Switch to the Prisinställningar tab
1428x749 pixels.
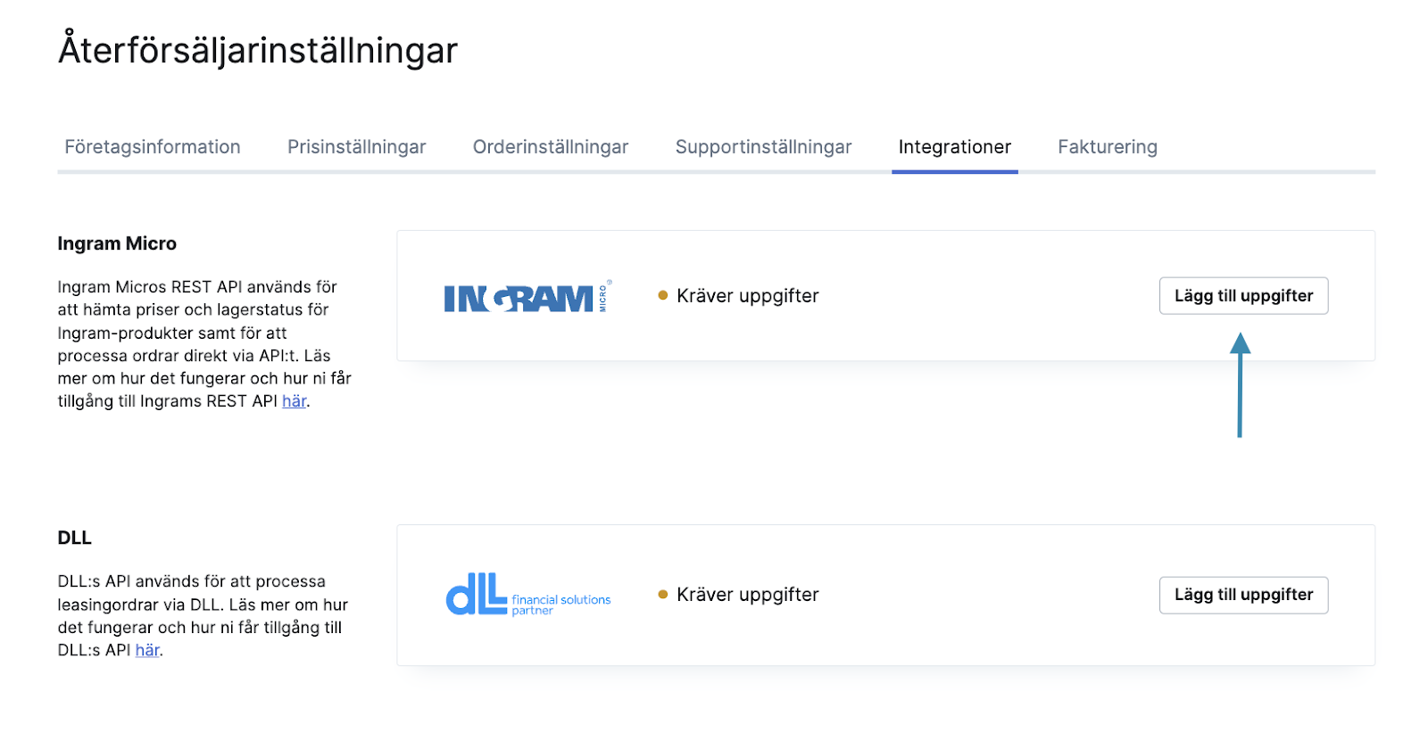coord(356,147)
